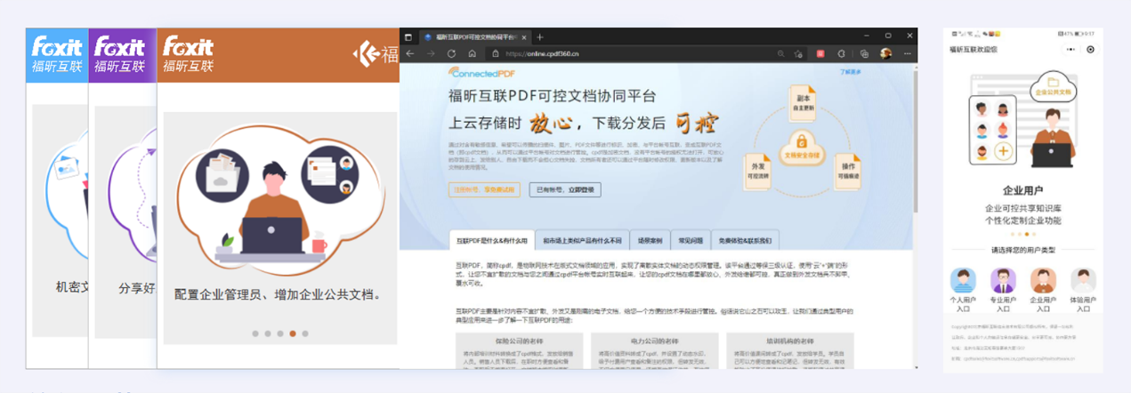Click the 副本 自主更新 document icon
1131x393 pixels.
click(x=804, y=101)
